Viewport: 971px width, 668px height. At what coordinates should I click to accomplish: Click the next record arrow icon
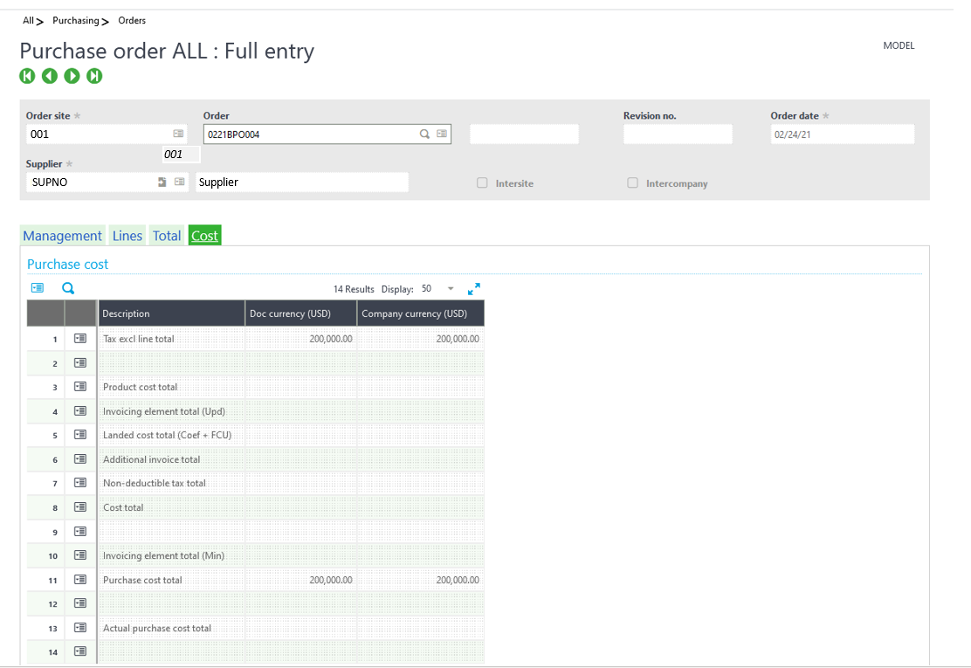[72, 76]
